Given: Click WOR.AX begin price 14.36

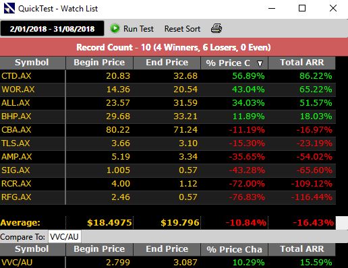Looking at the screenshot, I should [118, 90].
